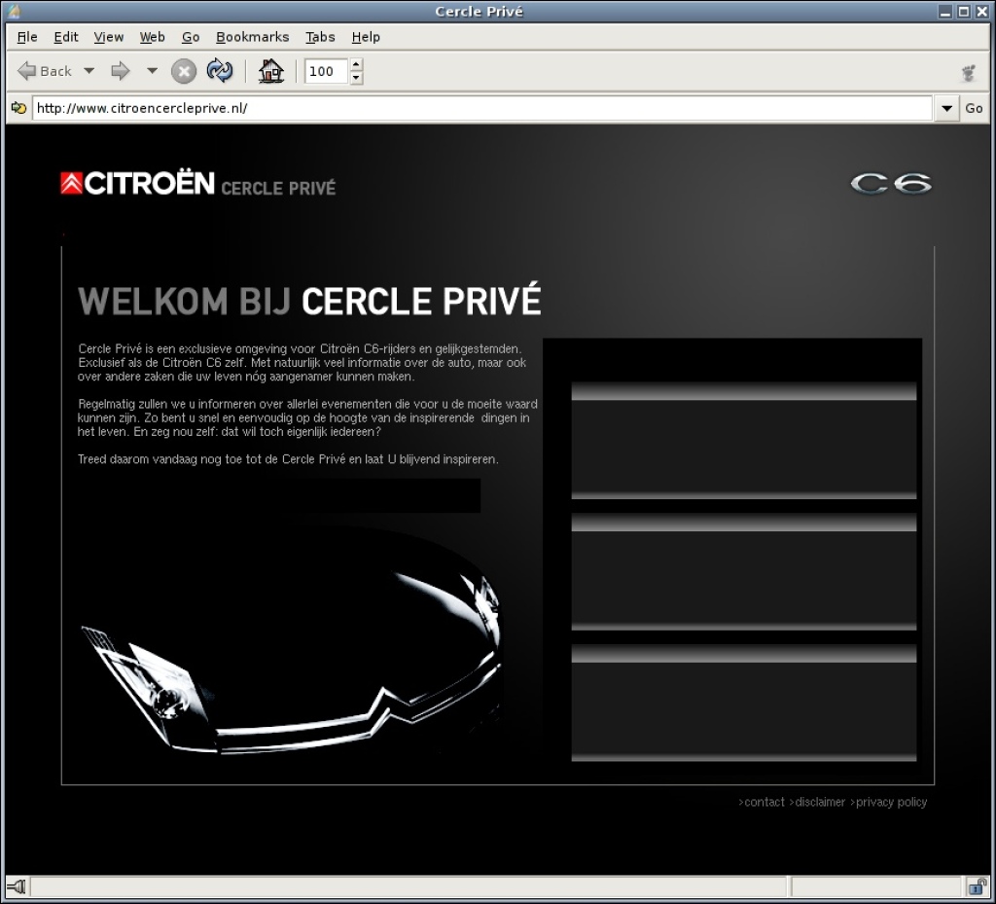
Task: Open the disclaimer link
Action: pyautogui.click(x=820, y=802)
